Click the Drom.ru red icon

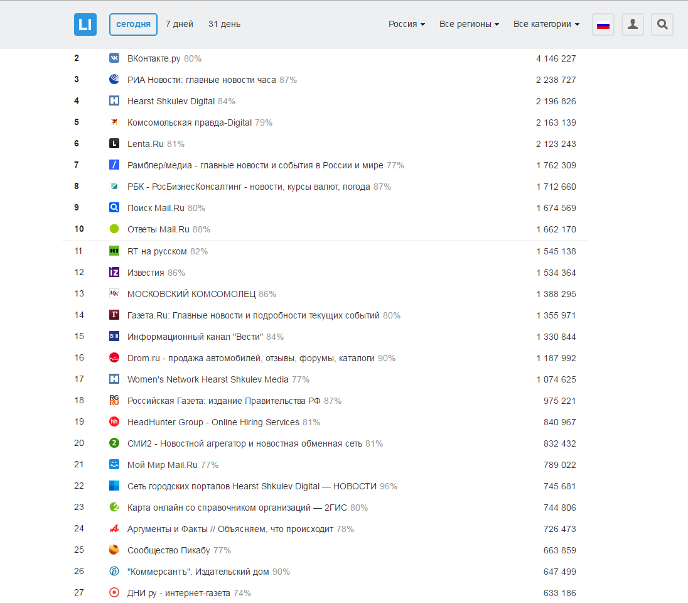pyautogui.click(x=114, y=358)
